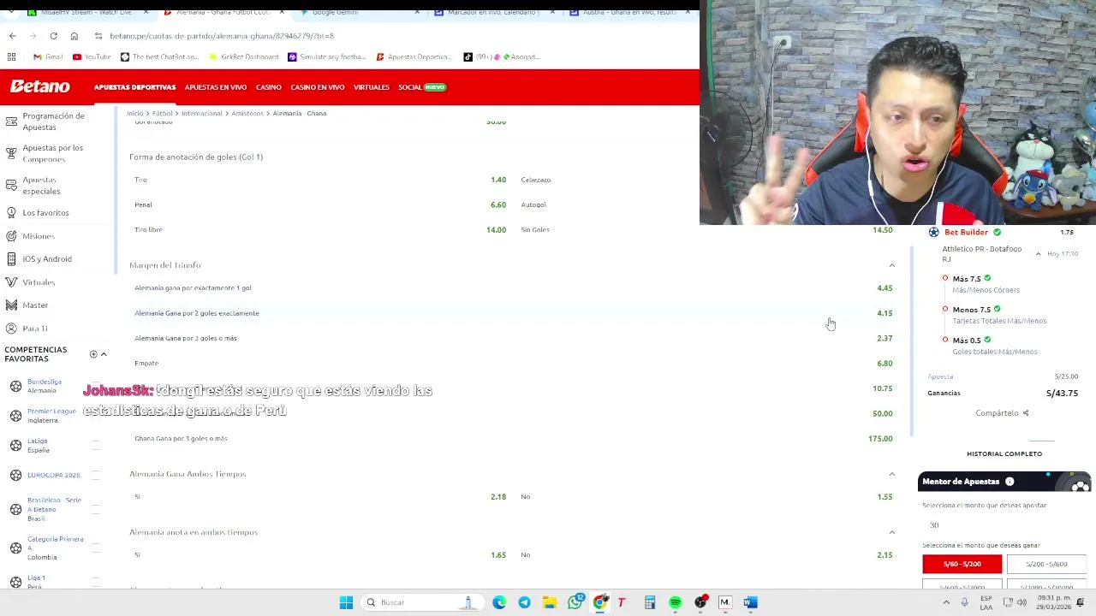Select Alemania gana por exactamente 1 gol
Viewport: 1096px width, 616px height.
tap(513, 288)
